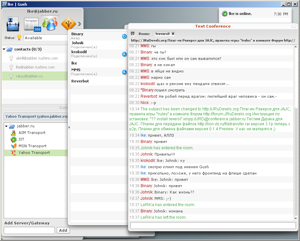Click the blue badge next to Binary
Screen dimensions: 300x241
124,36
